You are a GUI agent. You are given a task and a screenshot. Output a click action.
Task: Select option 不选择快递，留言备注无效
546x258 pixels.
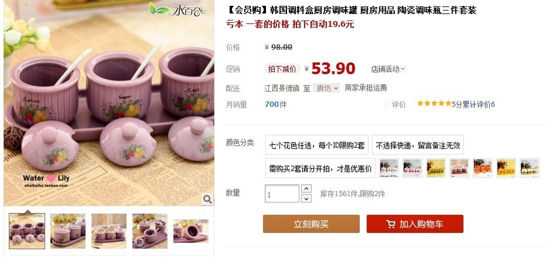point(418,145)
